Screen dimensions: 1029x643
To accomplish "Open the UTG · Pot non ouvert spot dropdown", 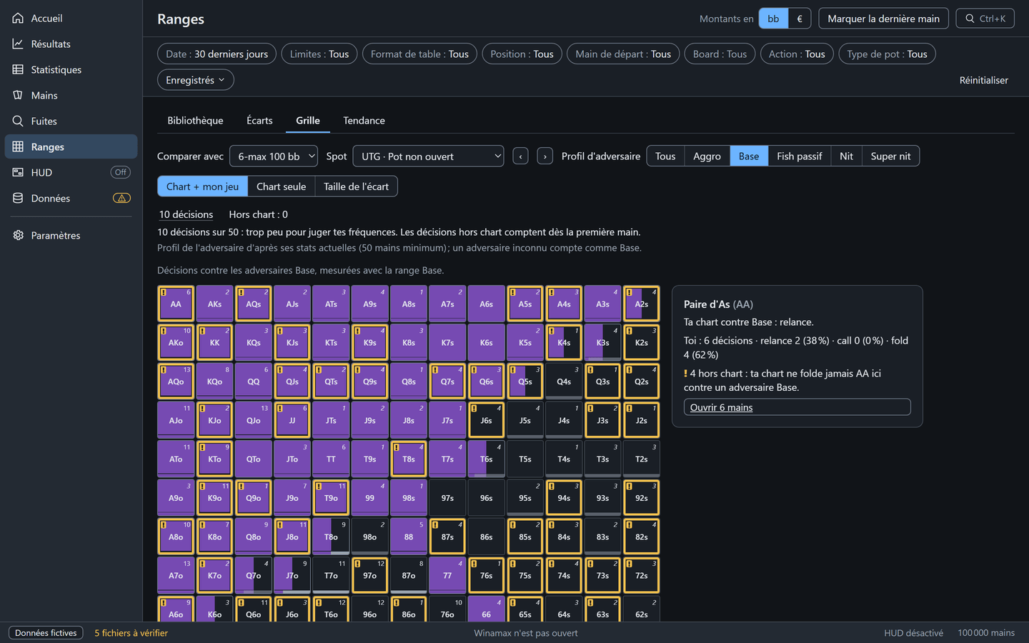I will click(x=428, y=156).
